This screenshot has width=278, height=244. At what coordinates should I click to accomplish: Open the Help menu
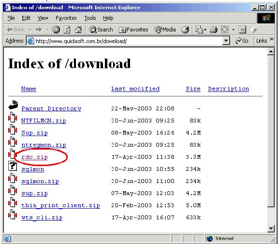[108, 18]
